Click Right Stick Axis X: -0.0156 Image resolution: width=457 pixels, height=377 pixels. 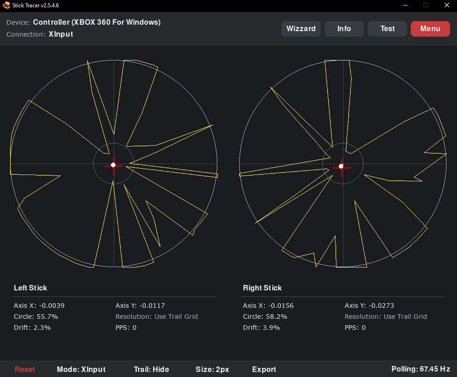coord(269,306)
